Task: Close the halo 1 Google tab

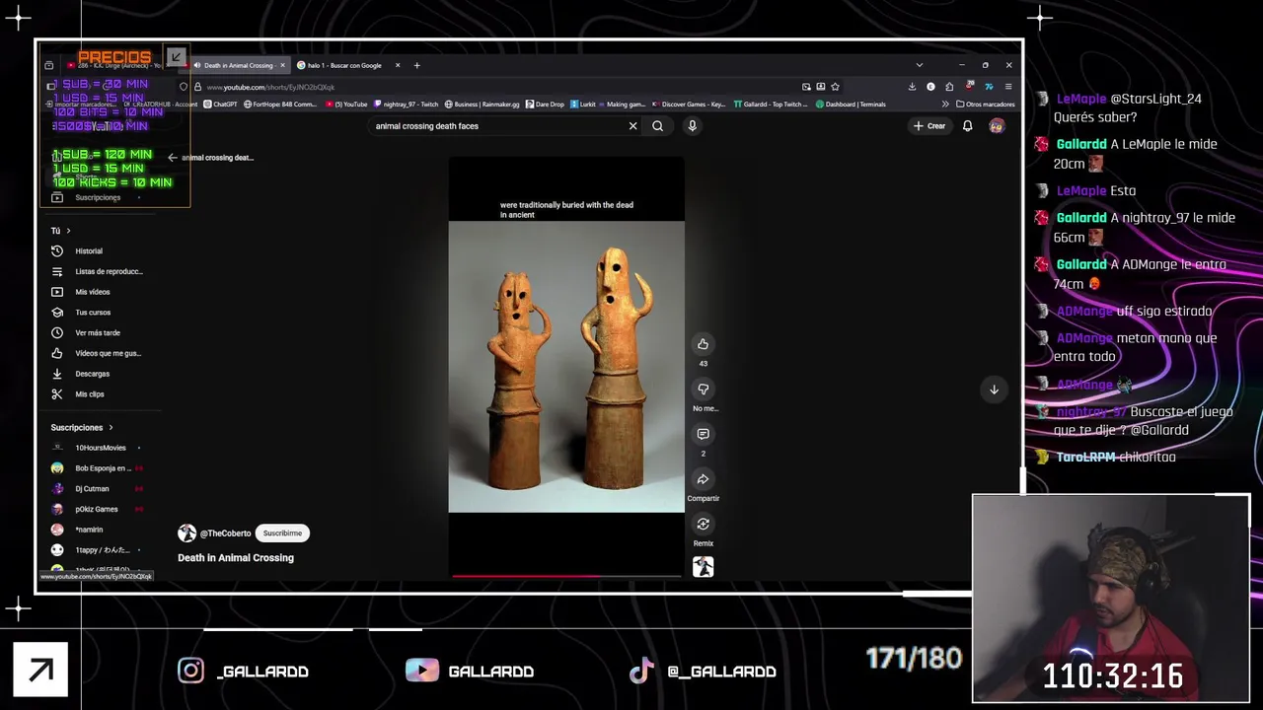Action: [x=398, y=65]
